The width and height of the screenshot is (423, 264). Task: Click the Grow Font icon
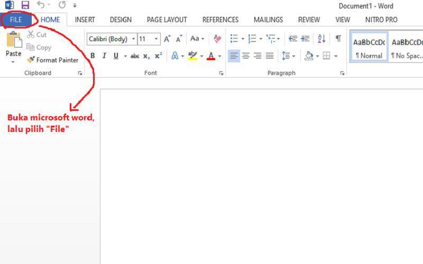pyautogui.click(x=167, y=39)
